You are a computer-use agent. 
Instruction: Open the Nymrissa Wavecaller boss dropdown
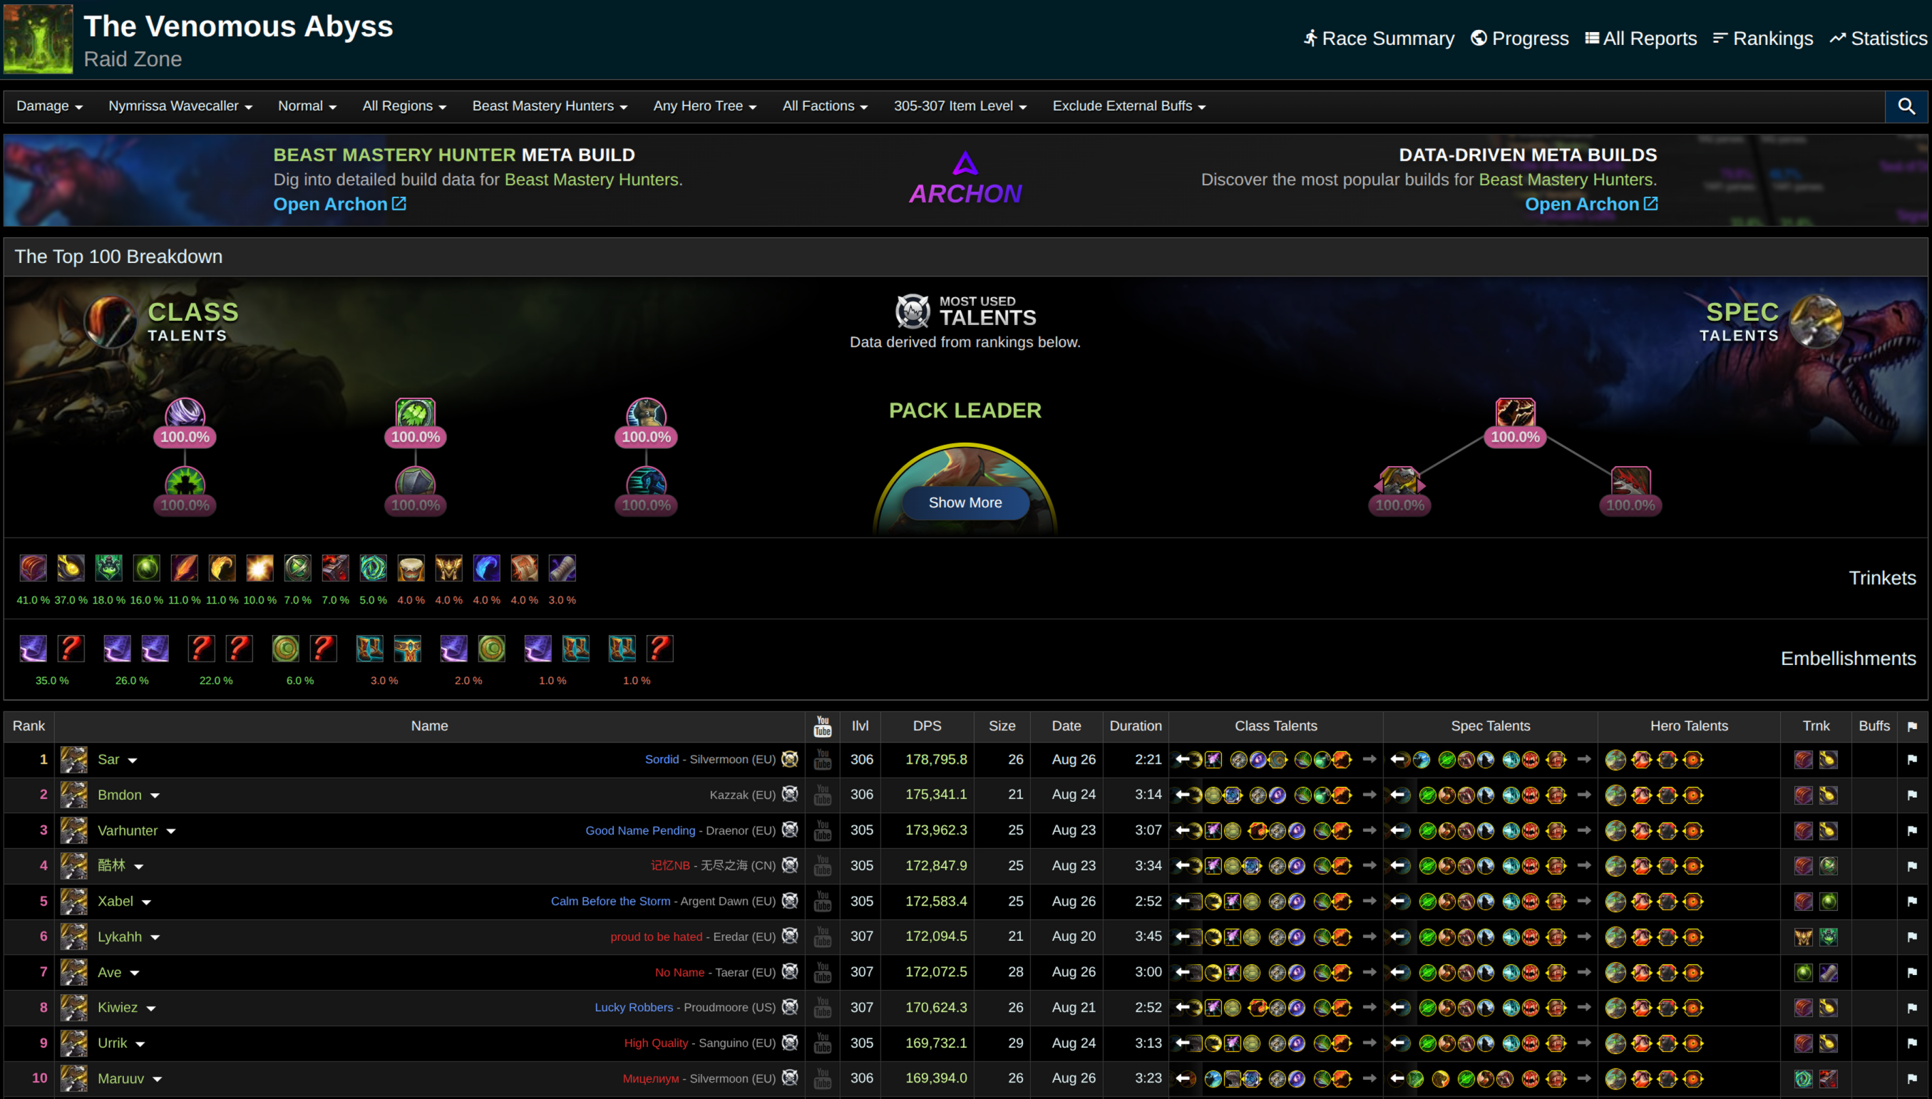pos(180,106)
